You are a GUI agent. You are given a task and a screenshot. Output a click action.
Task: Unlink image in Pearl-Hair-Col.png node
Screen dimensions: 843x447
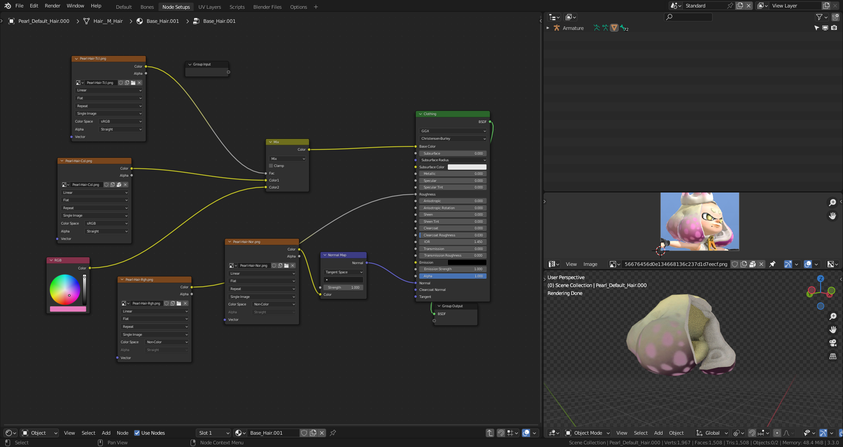point(125,185)
